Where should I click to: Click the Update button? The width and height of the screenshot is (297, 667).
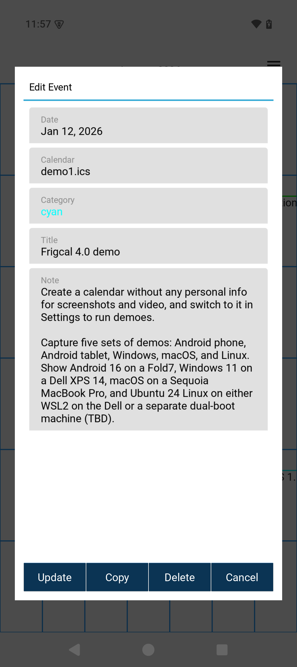point(55,577)
